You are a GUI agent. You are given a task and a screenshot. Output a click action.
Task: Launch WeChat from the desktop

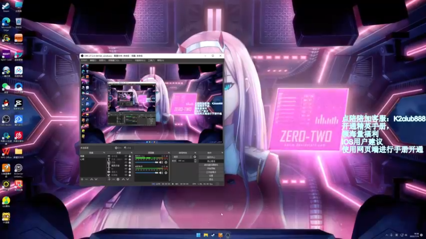pos(6,88)
